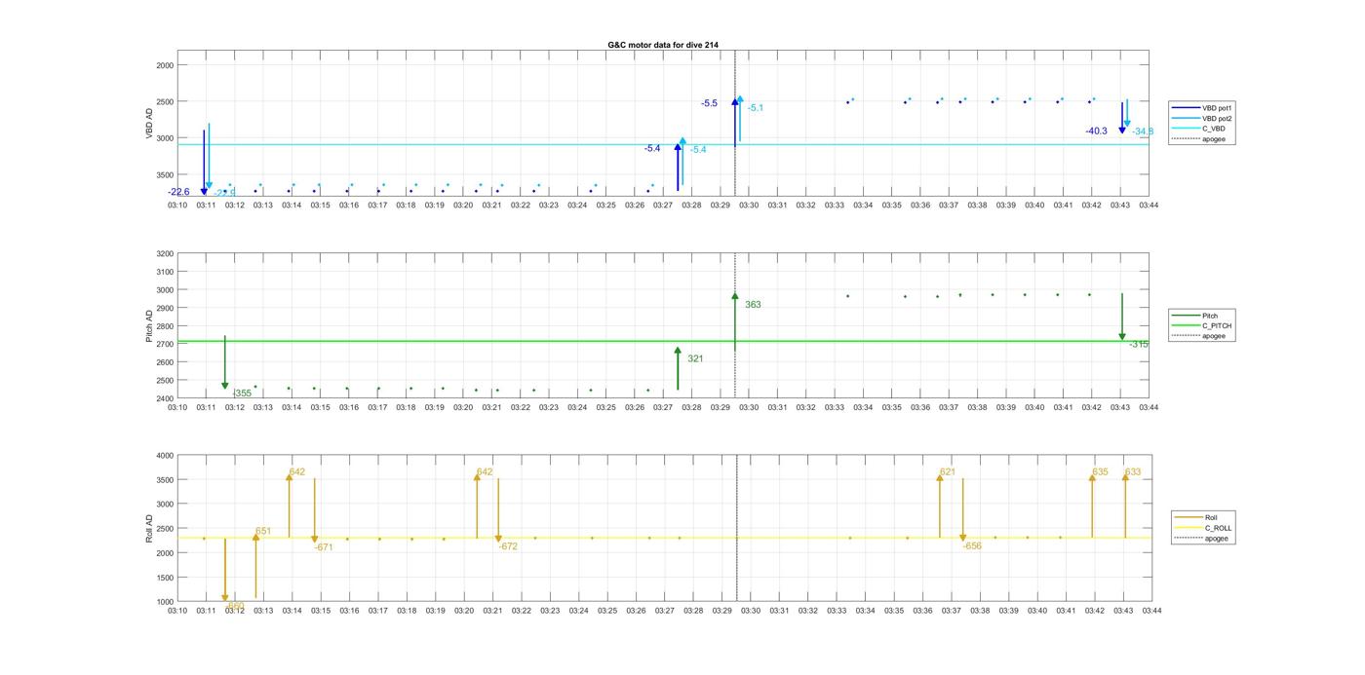
Task: Click the "-40.3" VBD value label
Action: tap(1096, 131)
